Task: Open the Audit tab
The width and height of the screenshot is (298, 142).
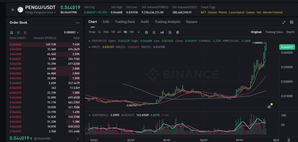Action: tap(145, 22)
